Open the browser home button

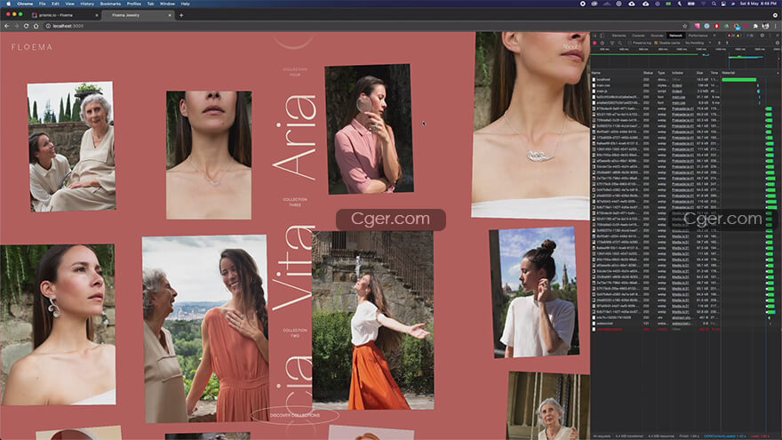pos(36,26)
